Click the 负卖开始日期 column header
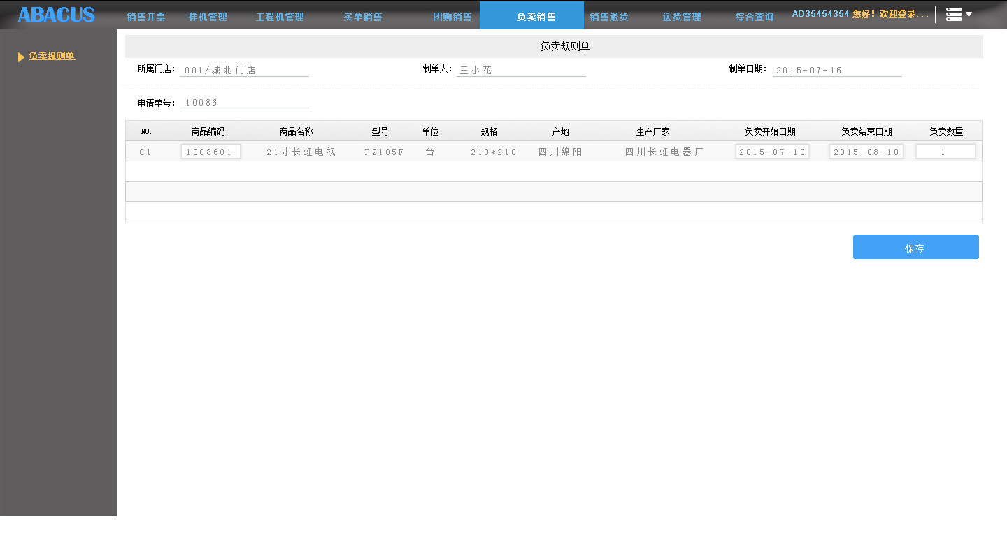Screen dimensions: 1007x559 pos(770,131)
